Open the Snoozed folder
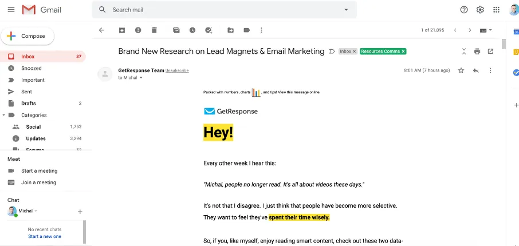Screen dimensions: 519x246 [x=32, y=68]
